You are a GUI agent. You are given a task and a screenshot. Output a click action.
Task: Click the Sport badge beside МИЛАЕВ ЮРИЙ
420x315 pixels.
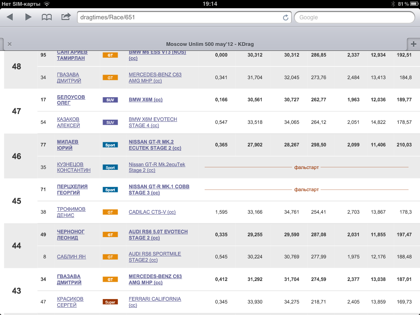click(x=110, y=145)
